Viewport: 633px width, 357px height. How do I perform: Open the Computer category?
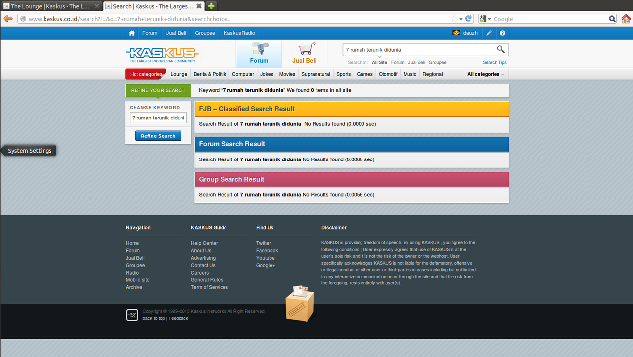click(243, 74)
